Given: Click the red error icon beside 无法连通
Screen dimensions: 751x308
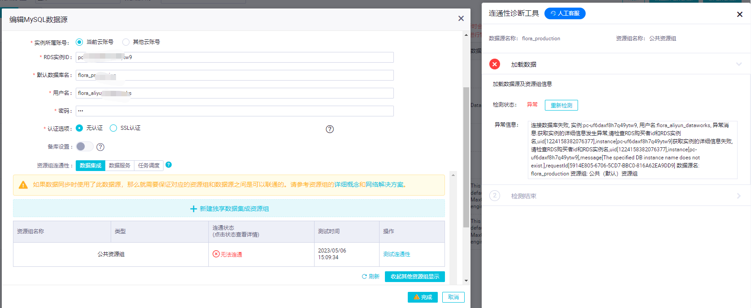Looking at the screenshot, I should click(x=216, y=254).
